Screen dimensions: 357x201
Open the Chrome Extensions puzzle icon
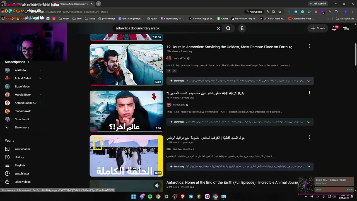(336, 12)
